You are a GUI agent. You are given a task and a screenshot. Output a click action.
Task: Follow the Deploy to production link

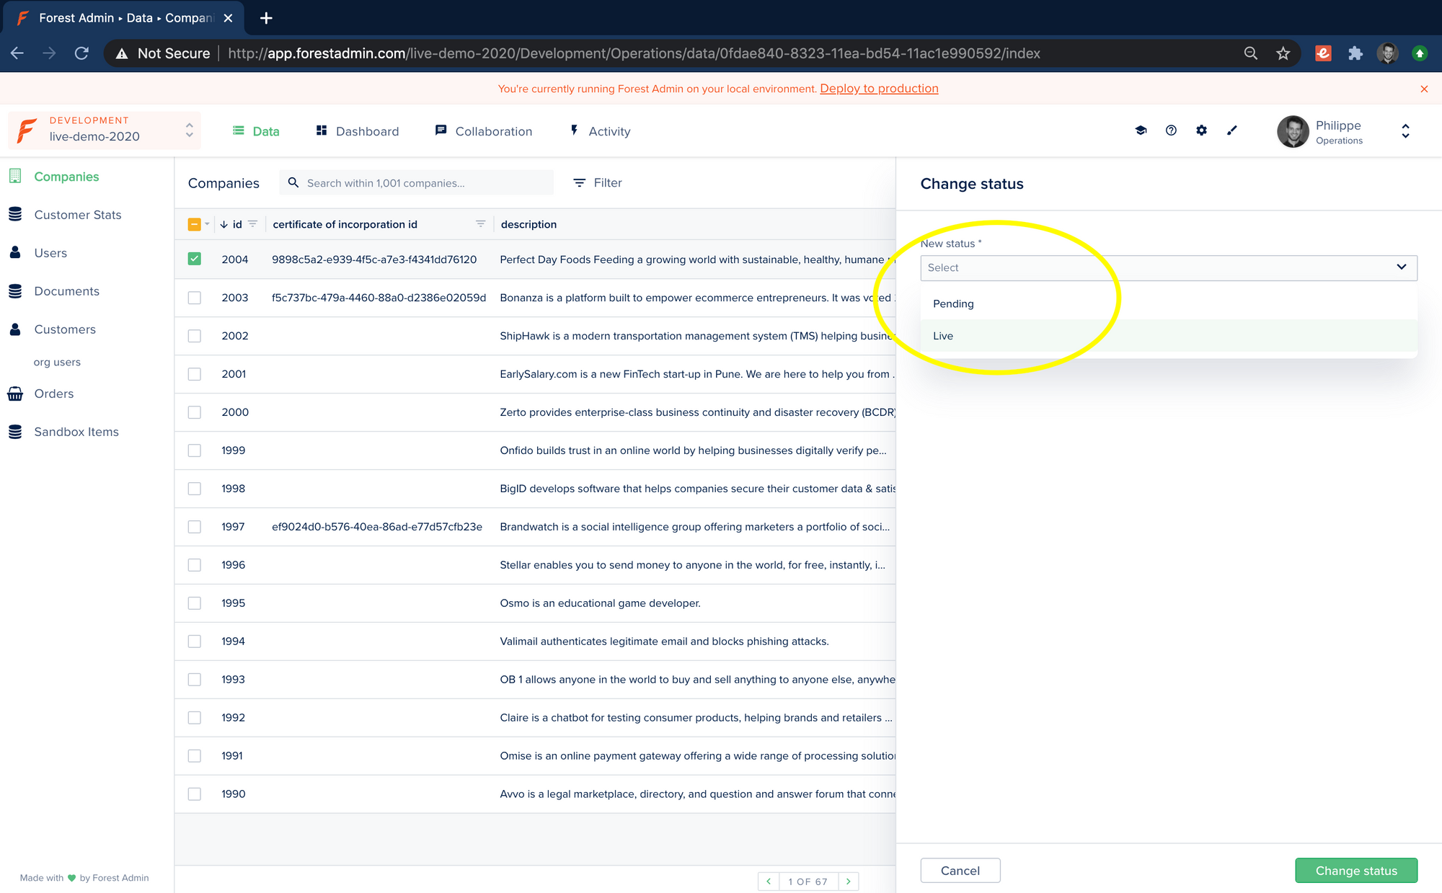click(879, 89)
